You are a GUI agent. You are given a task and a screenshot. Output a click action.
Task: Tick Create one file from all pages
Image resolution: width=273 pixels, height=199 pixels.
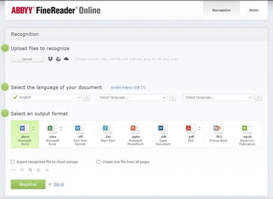tap(98, 162)
